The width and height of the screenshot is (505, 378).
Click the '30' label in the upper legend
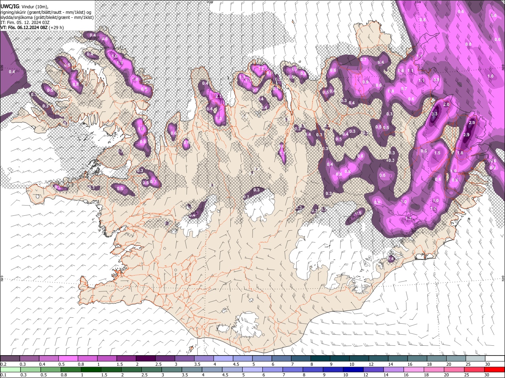coord(488,364)
